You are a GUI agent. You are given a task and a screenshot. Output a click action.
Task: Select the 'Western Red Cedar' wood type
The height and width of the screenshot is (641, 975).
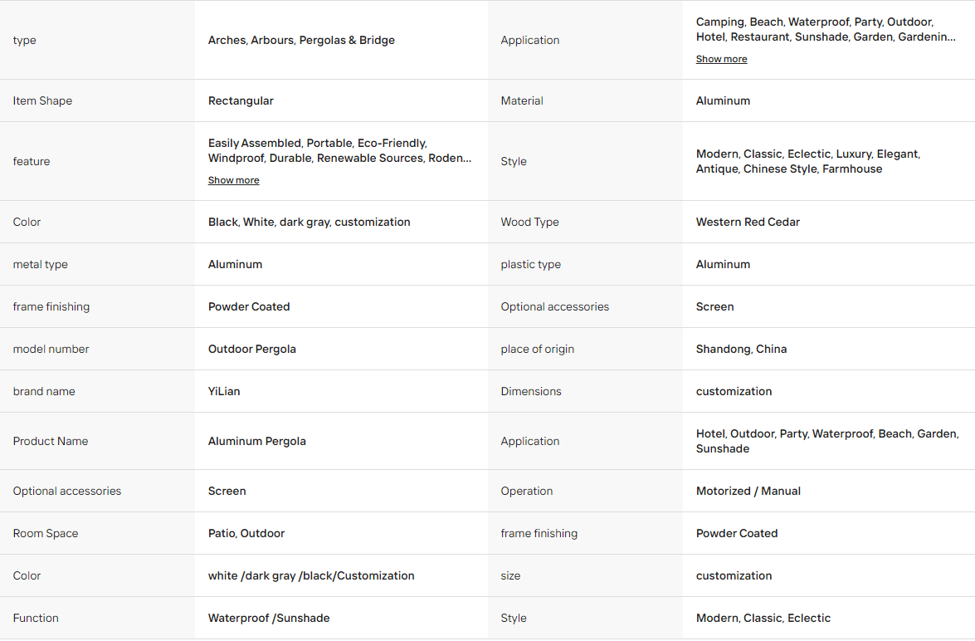(x=748, y=223)
